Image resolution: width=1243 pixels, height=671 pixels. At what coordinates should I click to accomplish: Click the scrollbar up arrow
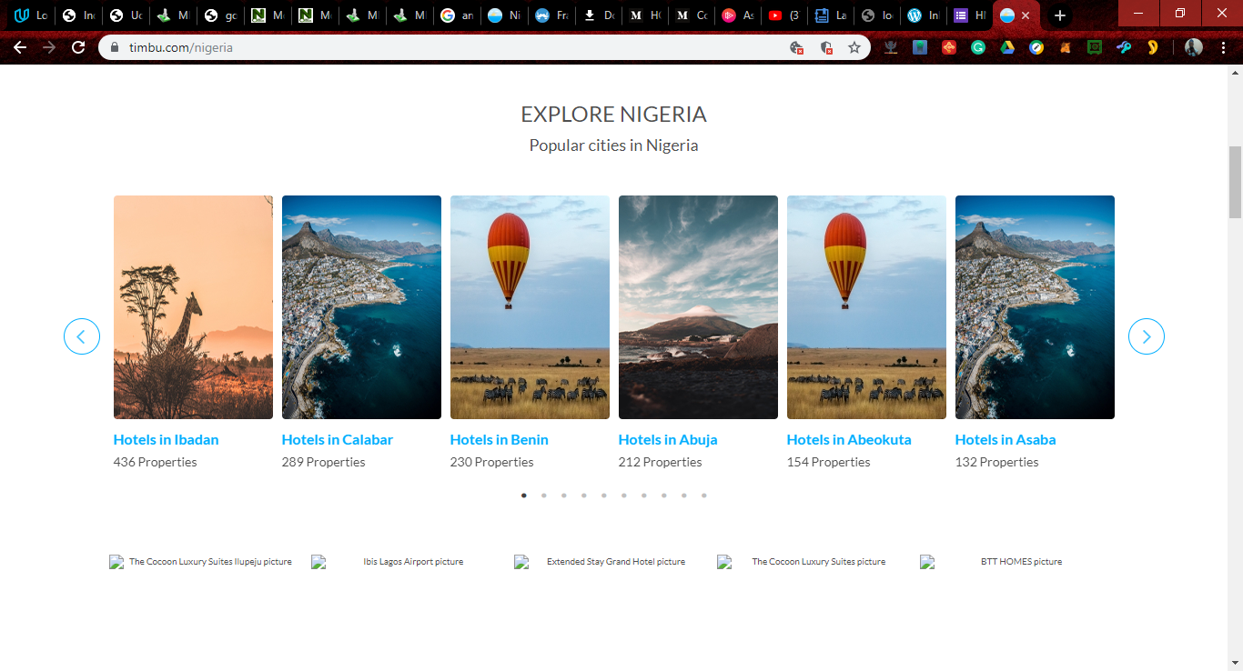pyautogui.click(x=1235, y=73)
